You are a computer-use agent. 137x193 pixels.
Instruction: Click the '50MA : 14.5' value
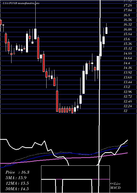tap(17, 189)
